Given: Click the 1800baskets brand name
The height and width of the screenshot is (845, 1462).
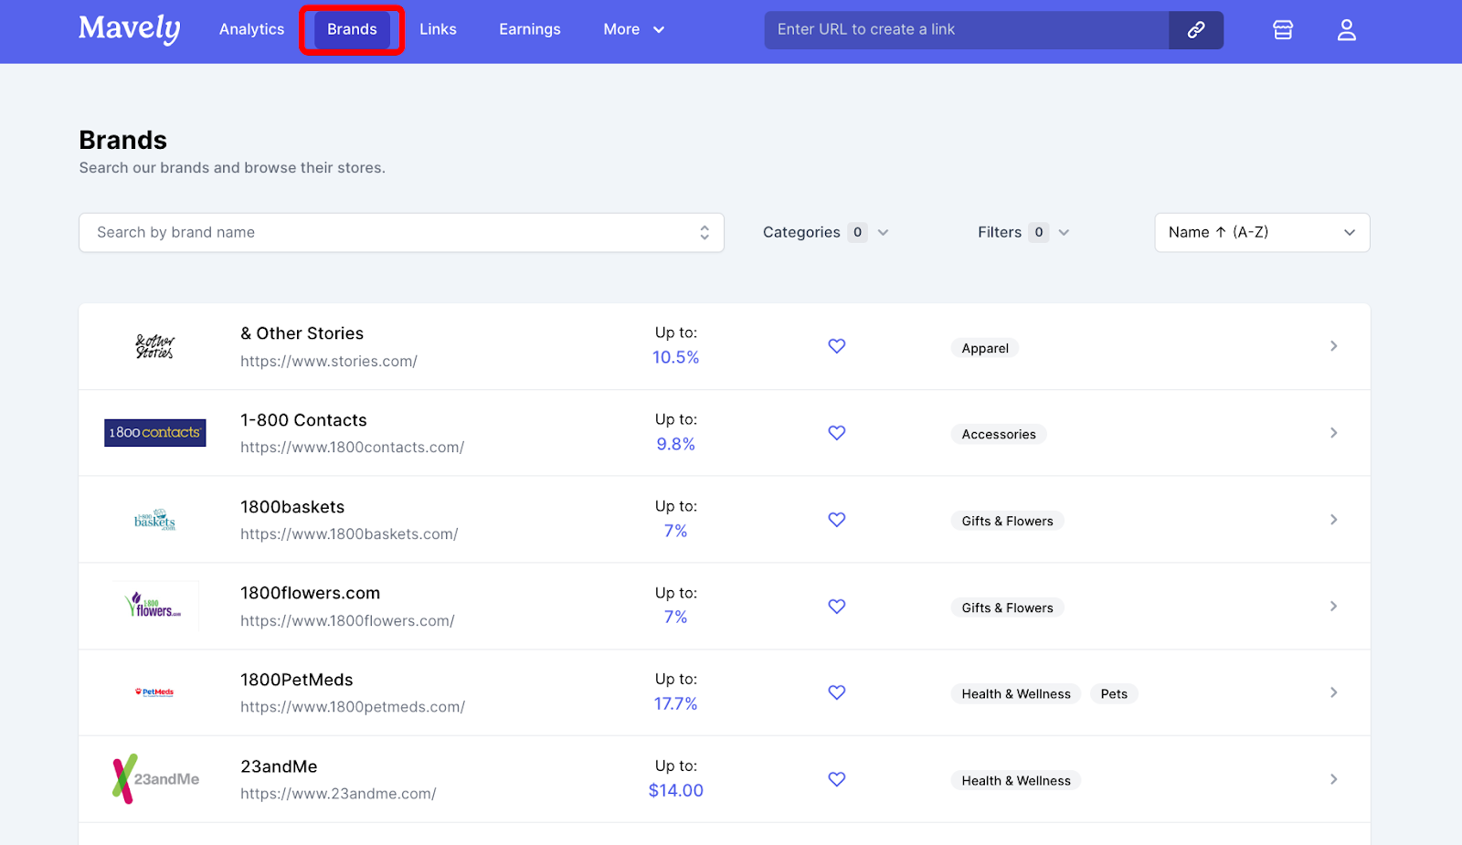Looking at the screenshot, I should pos(292,507).
